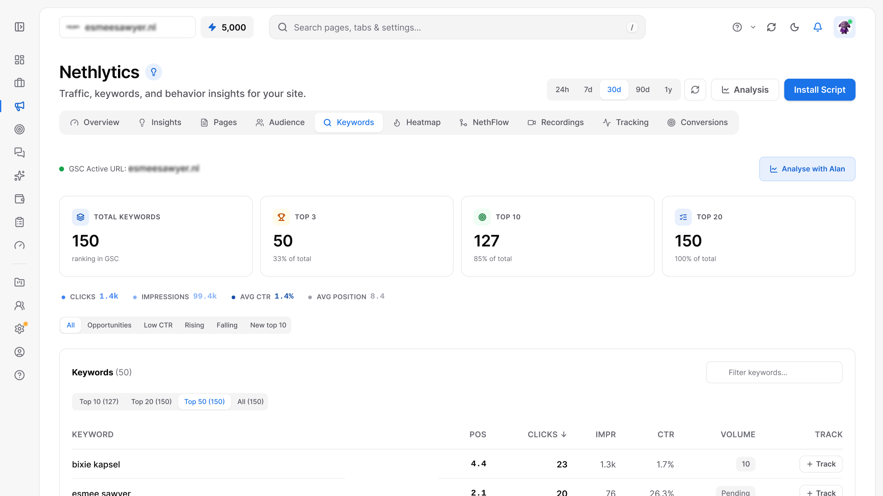Click the Install Script button
The image size is (883, 496).
click(x=820, y=90)
